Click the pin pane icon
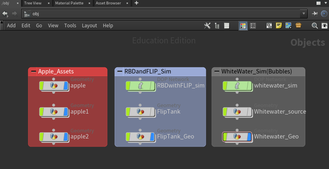This screenshot has width=329, height=169. coord(315,14)
